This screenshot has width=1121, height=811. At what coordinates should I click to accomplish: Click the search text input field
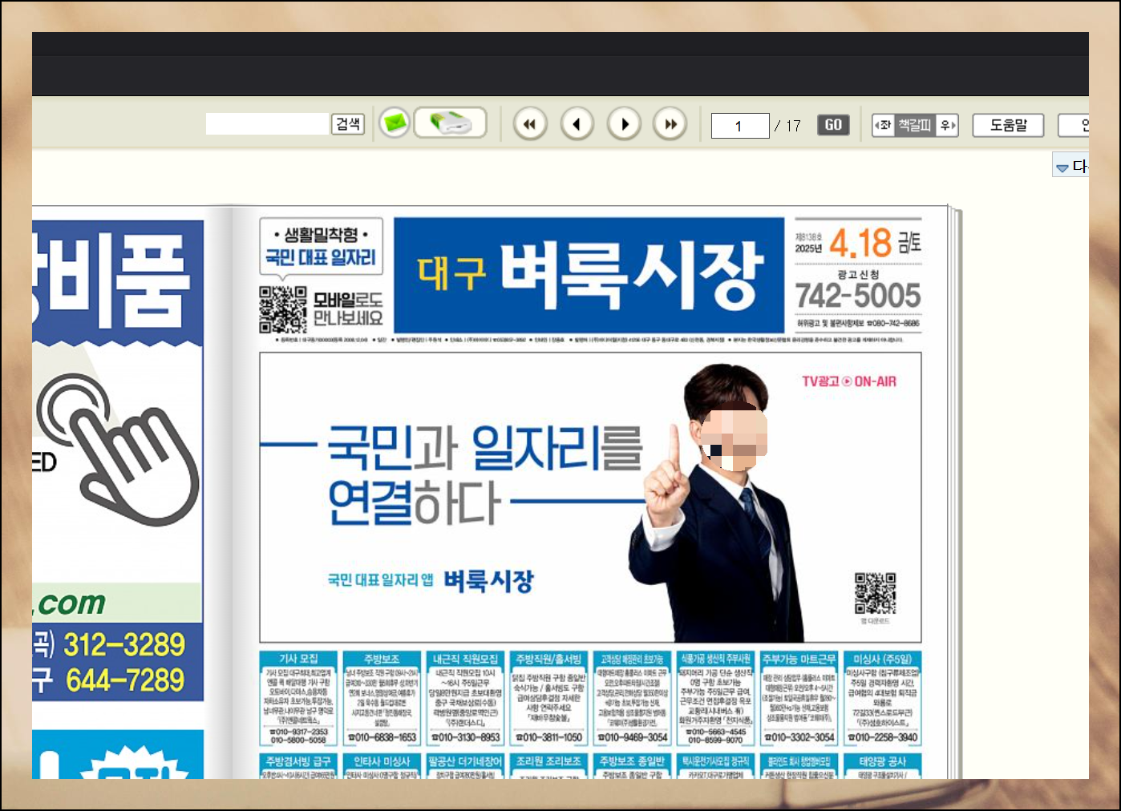(x=268, y=123)
